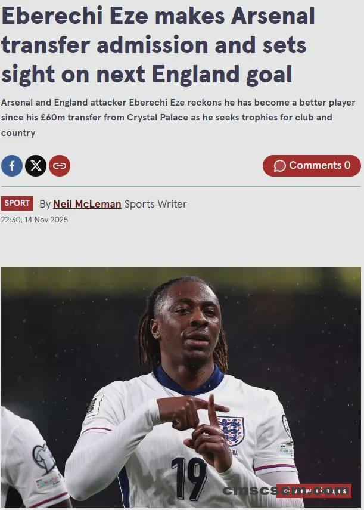Click the England three lions crest
The width and height of the screenshot is (364, 510).
click(232, 431)
